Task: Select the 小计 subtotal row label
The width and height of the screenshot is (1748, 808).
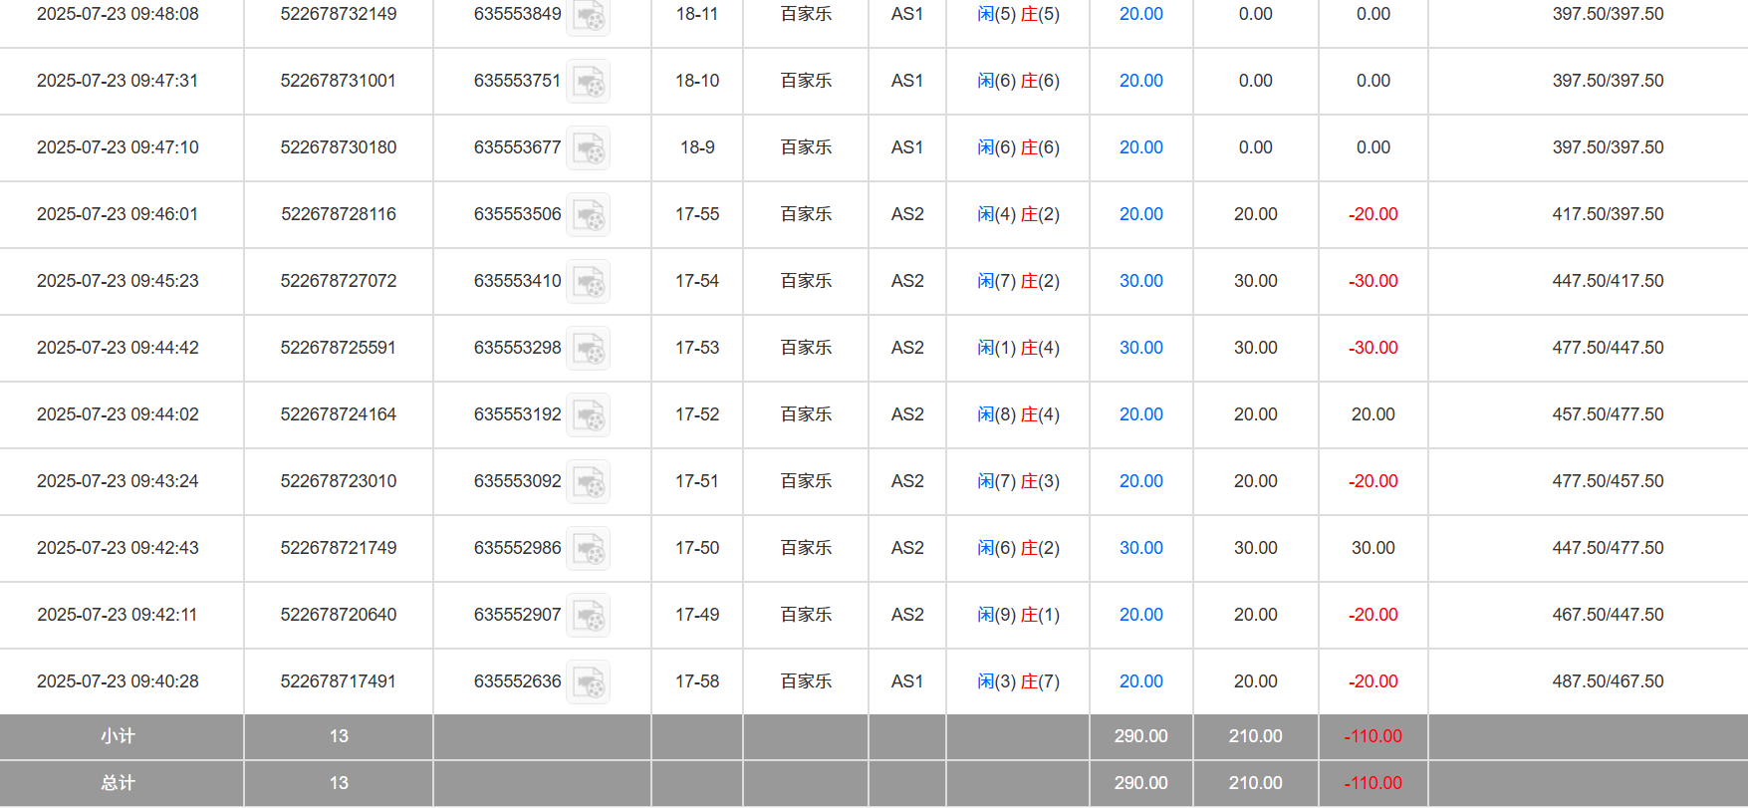Action: click(118, 736)
